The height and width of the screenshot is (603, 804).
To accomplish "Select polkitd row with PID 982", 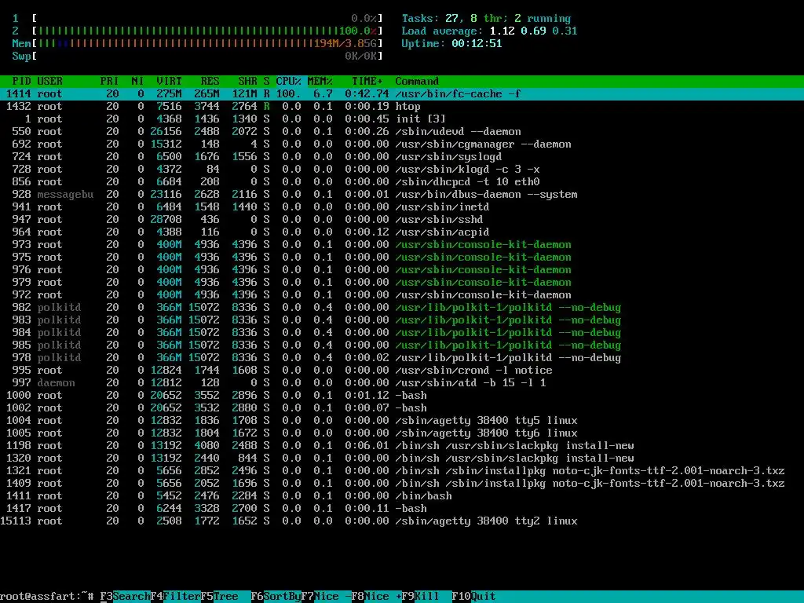I will tap(402, 307).
